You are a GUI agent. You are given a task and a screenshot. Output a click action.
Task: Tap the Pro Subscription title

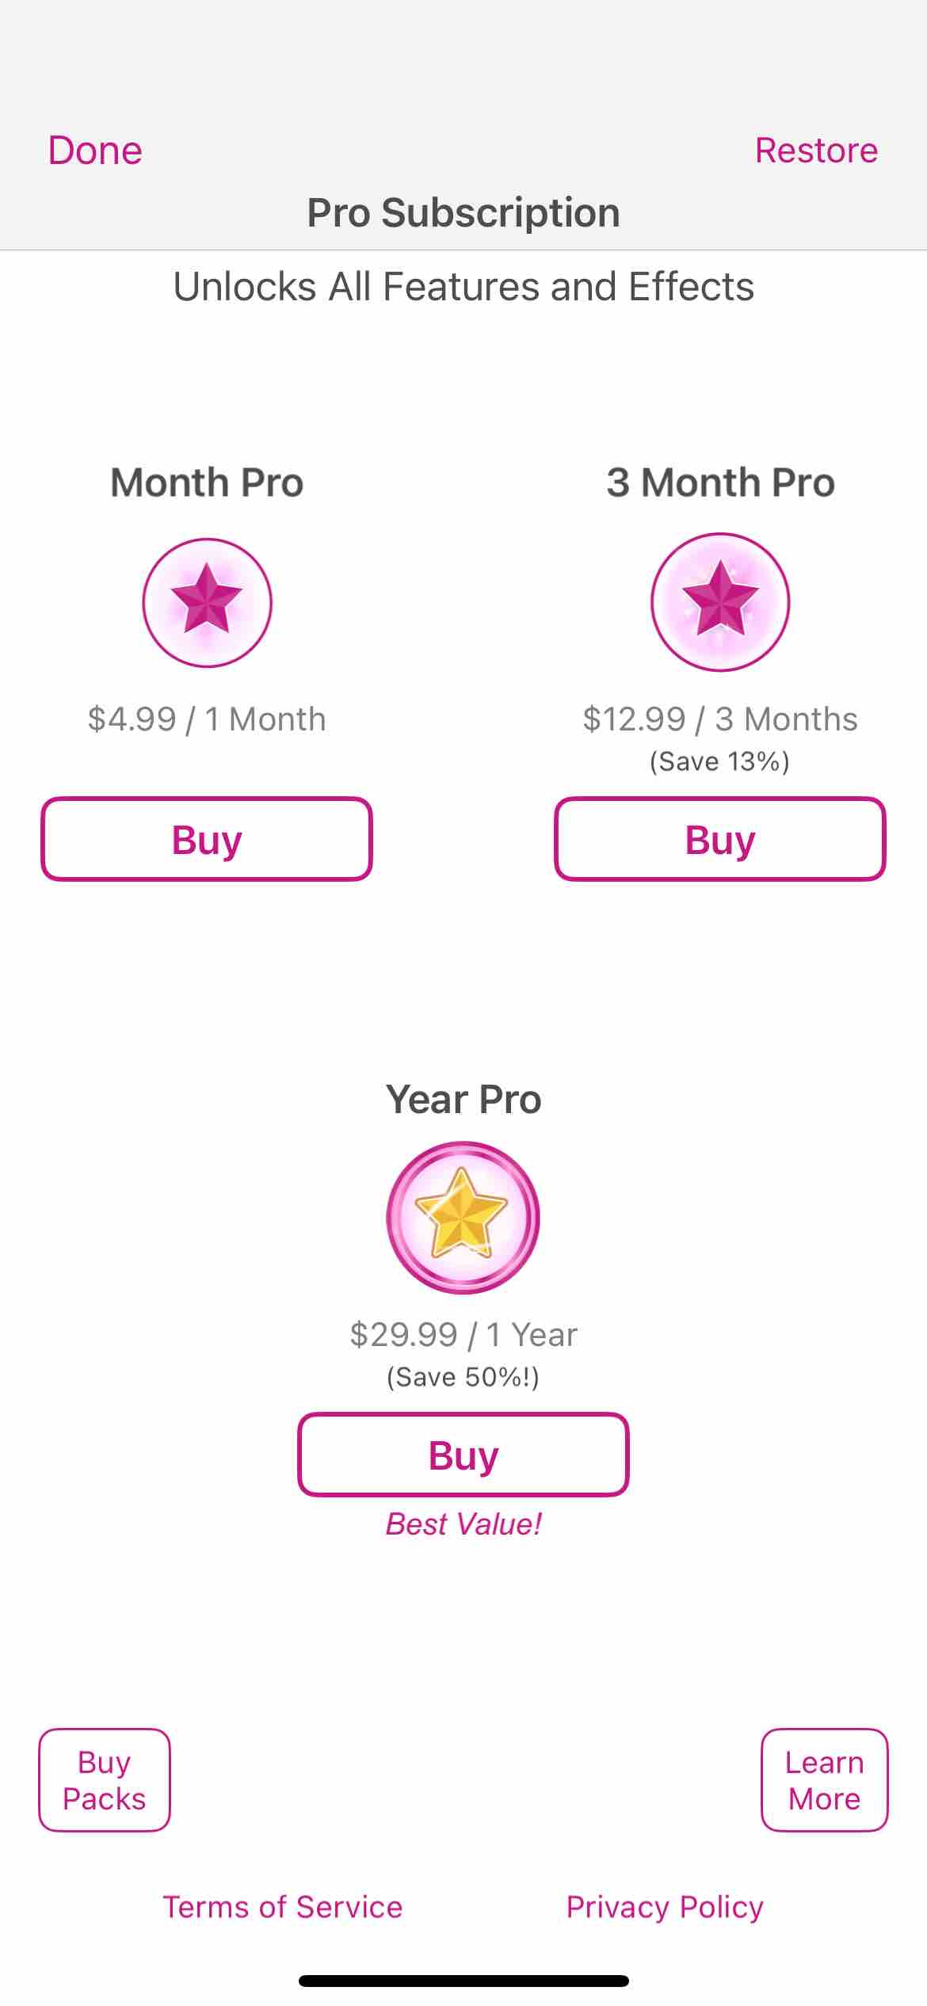(x=463, y=213)
